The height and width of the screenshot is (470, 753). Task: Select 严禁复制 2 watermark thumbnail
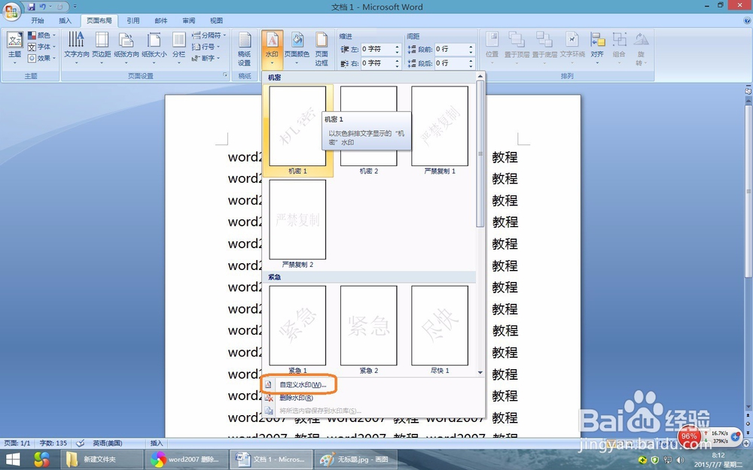(297, 223)
